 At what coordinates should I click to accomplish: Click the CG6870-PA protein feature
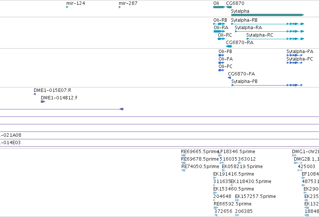tap(229, 78)
